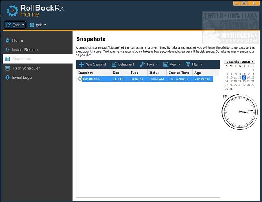This screenshot has width=262, height=202.
Task: Go to previous month in calendar
Action: 226,62
